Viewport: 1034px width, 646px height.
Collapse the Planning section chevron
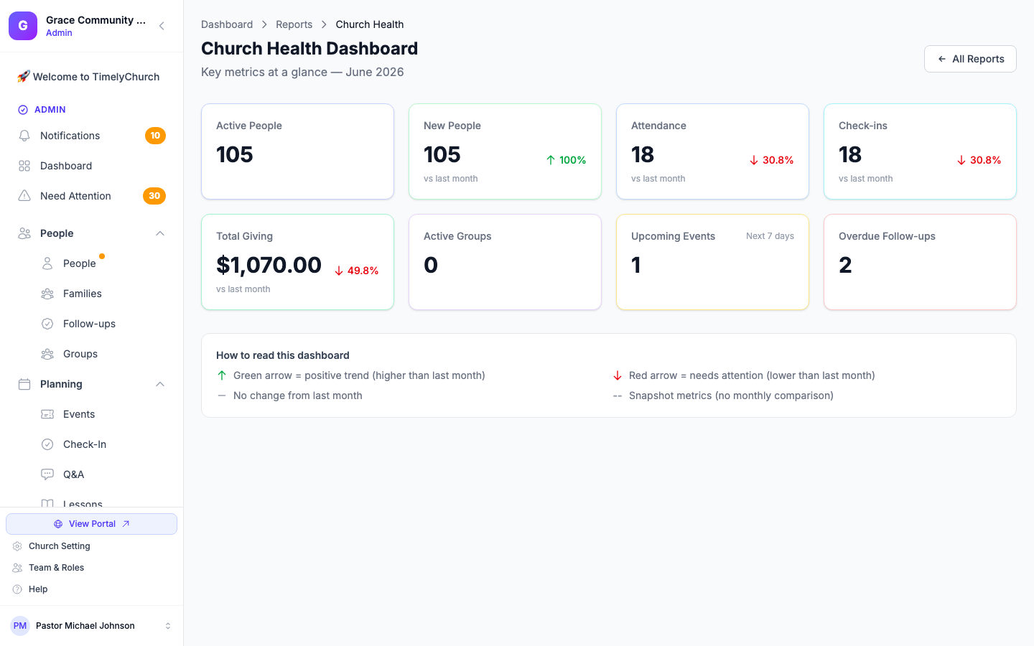(x=160, y=384)
